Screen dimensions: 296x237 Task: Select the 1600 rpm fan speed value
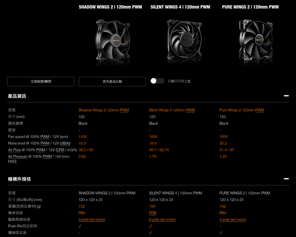pyautogui.click(x=153, y=137)
